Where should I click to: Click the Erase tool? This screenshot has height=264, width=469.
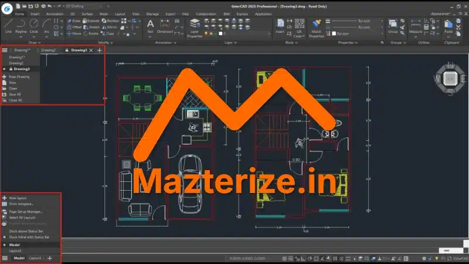click(x=74, y=21)
